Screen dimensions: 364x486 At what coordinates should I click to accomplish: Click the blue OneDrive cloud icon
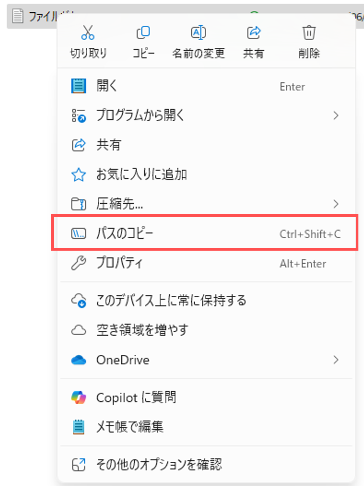[78, 360]
